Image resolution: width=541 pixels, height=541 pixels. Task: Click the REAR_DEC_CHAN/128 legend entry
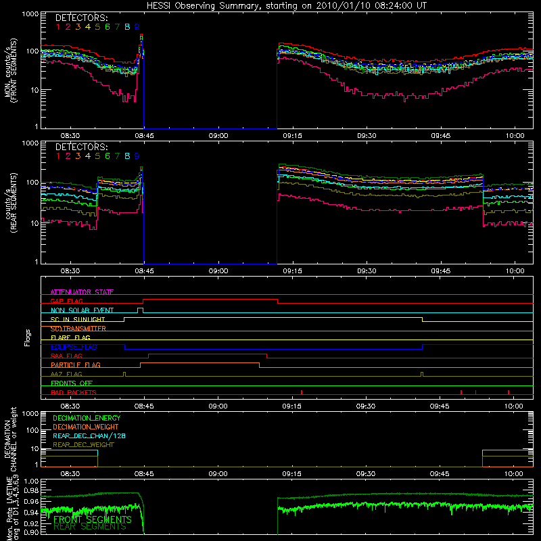pos(89,436)
